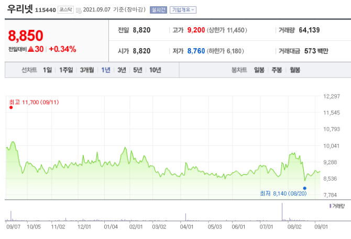Viewport: 351px width, 239px height.
Task: Select the 1일 line chart period
Action: pos(48,70)
